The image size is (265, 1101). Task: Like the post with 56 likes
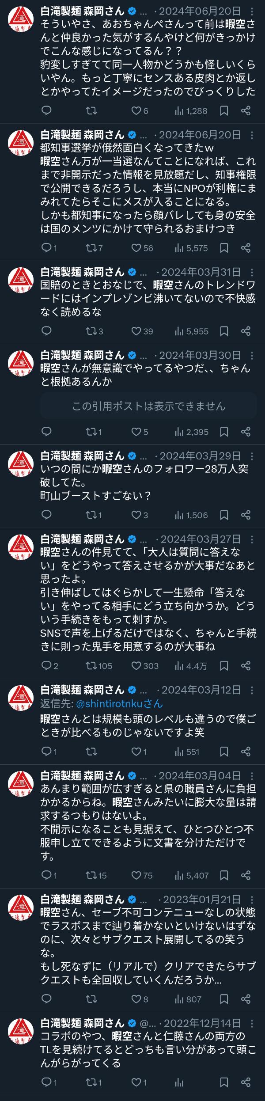136,248
